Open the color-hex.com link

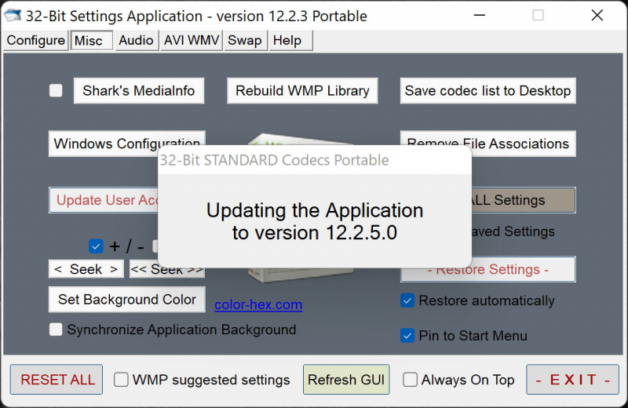[258, 305]
